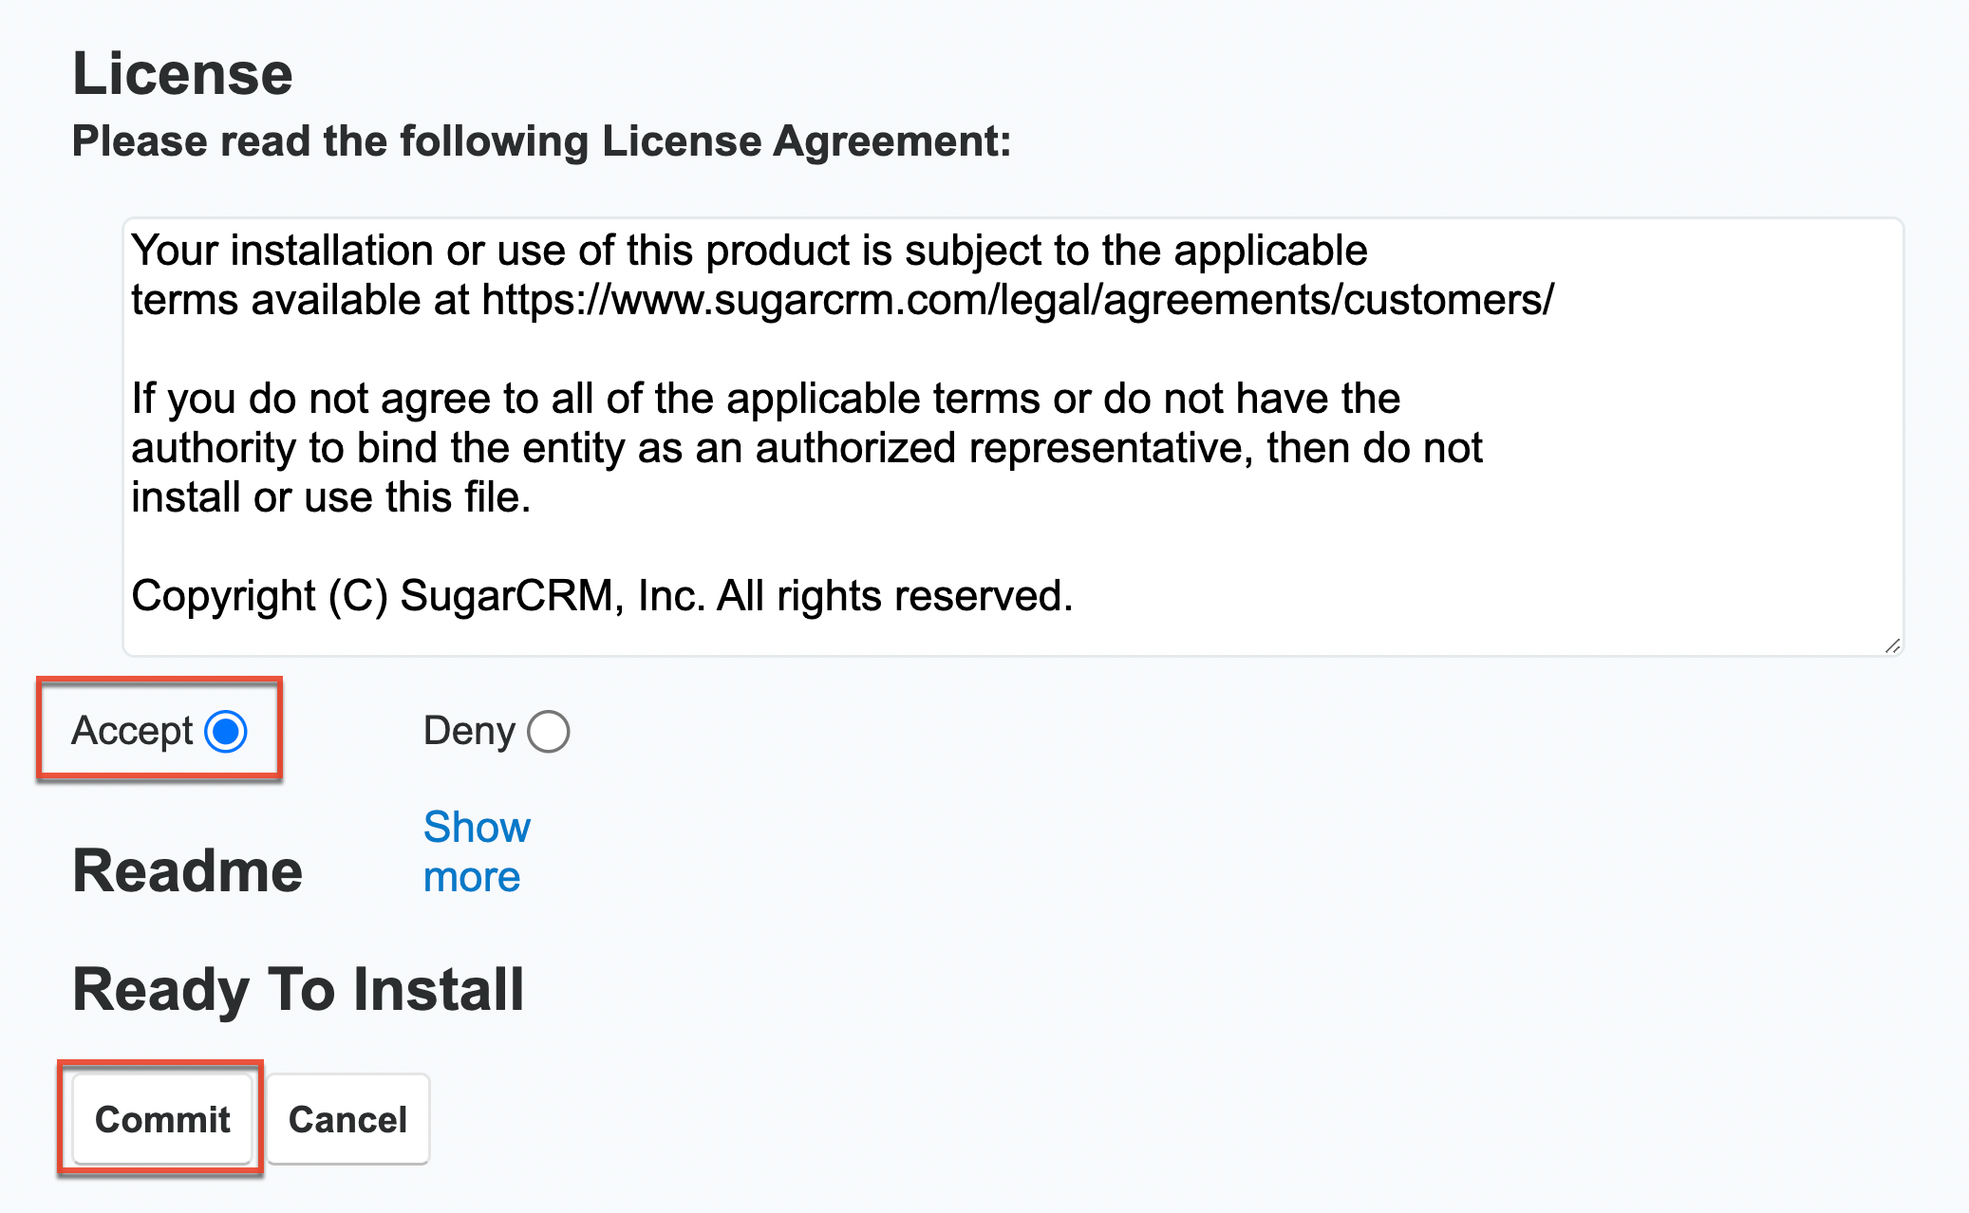Expand the Readme section via Show more
The image size is (1969, 1213).
click(x=476, y=850)
